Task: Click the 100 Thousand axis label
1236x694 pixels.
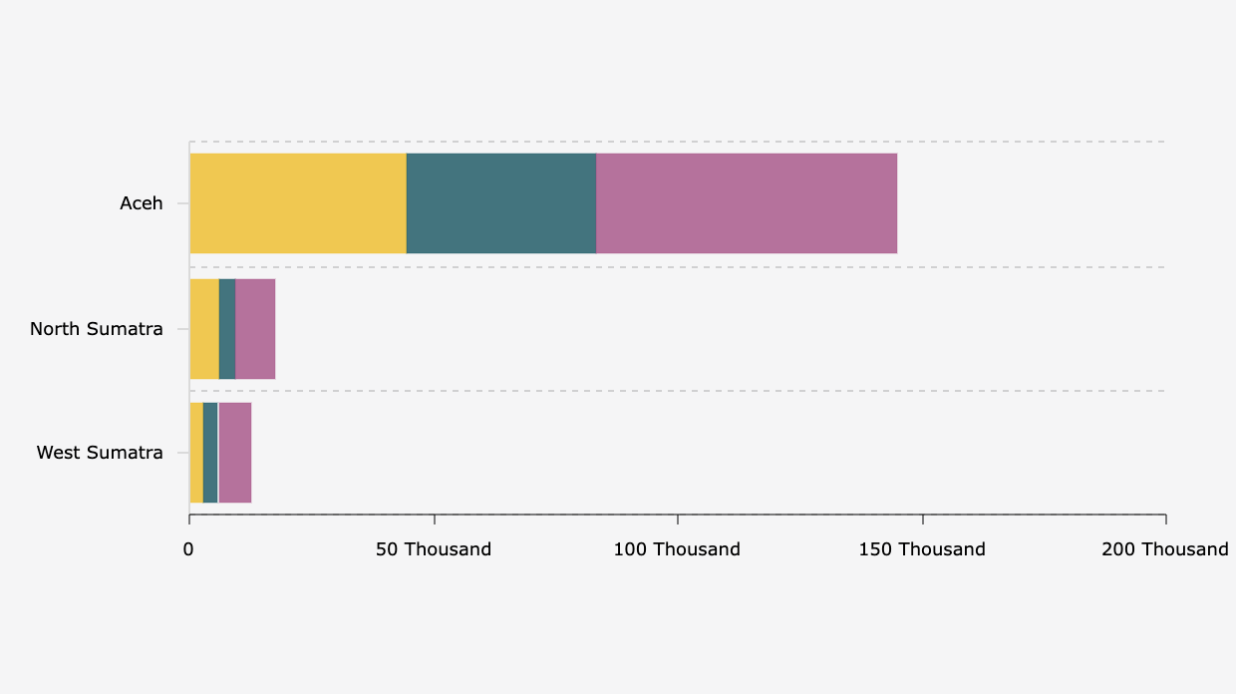Action: 677,549
